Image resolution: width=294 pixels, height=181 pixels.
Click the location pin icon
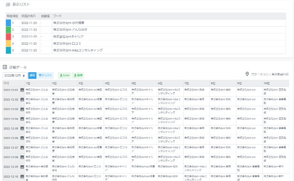pyautogui.click(x=247, y=74)
